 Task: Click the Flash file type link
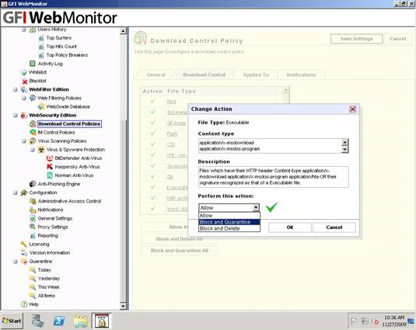(x=172, y=134)
